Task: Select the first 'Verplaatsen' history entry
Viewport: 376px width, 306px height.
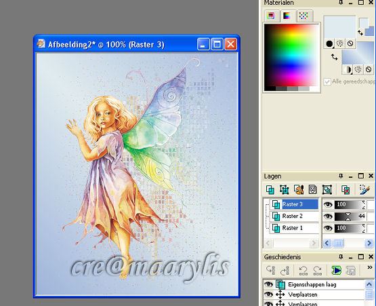Action: coord(314,294)
